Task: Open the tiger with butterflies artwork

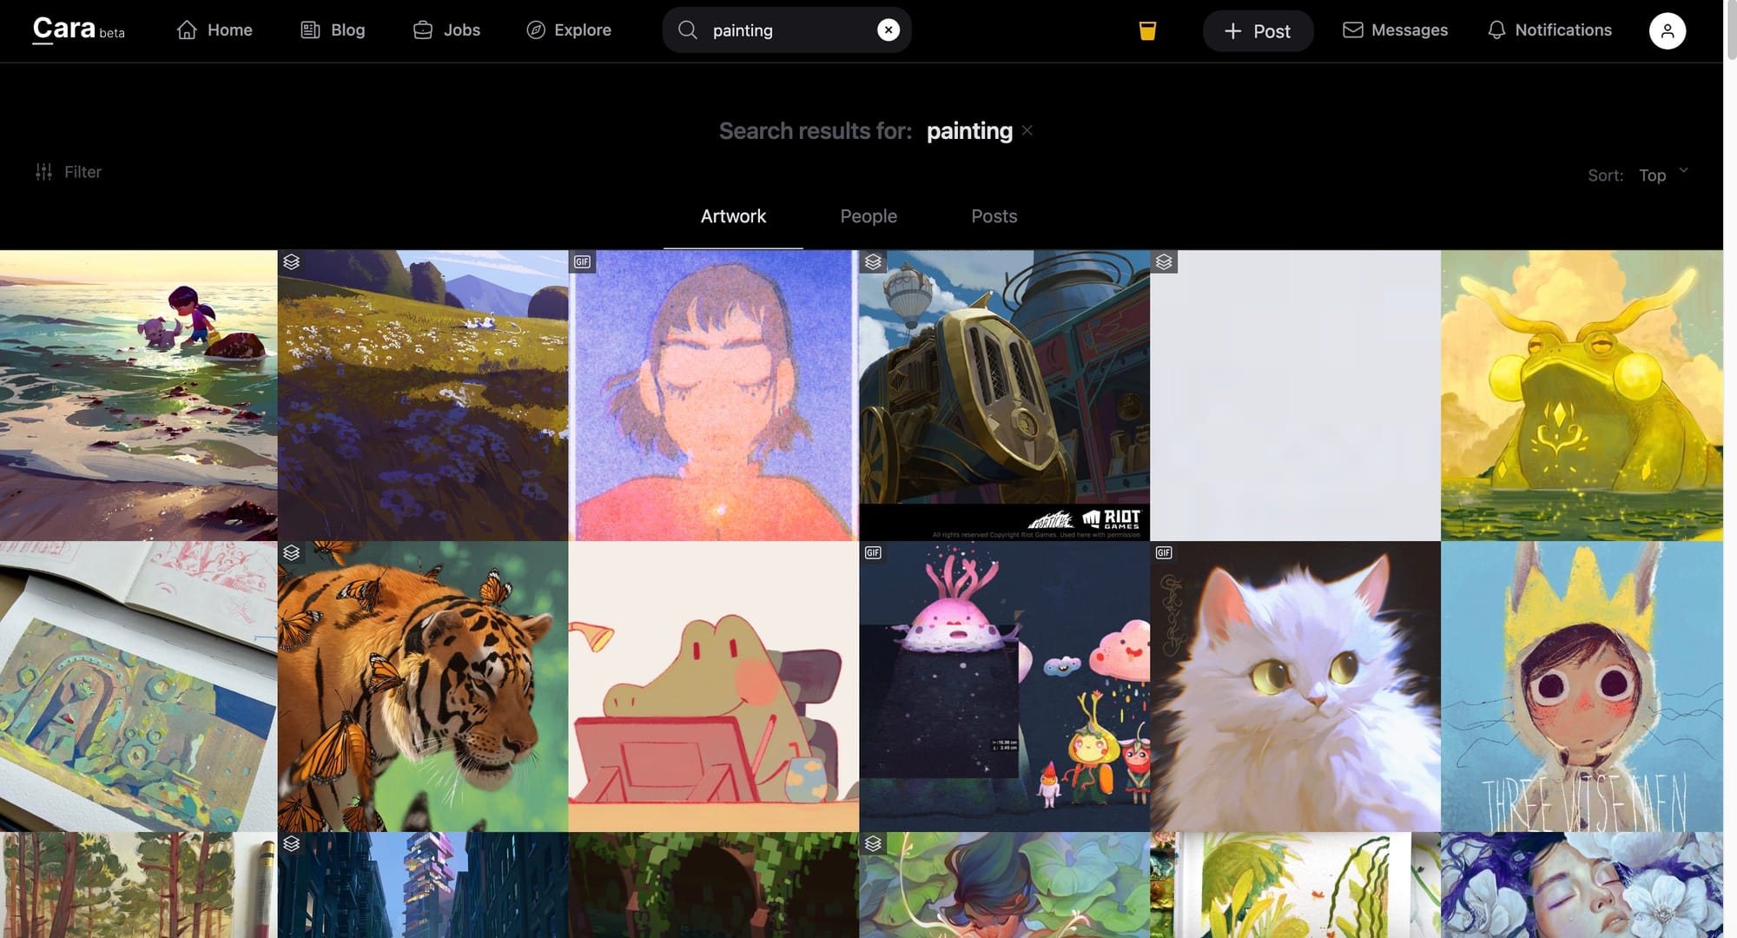Action: tap(423, 687)
